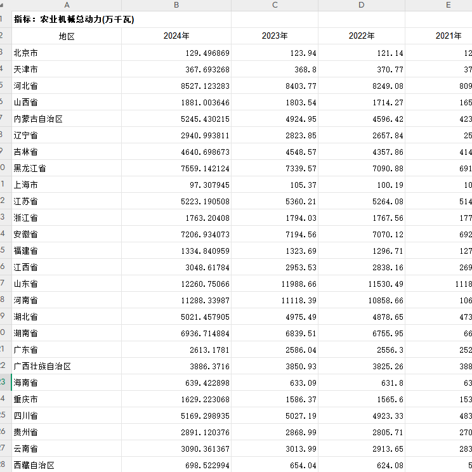
Task: Click the 2022年 header cell
Action: (x=362, y=36)
